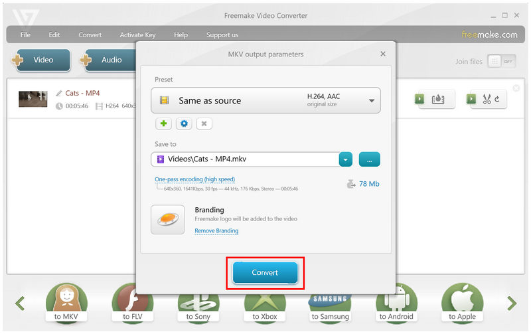Image resolution: width=531 pixels, height=334 pixels.
Task: Click the Convert button in the dialog
Action: point(265,273)
